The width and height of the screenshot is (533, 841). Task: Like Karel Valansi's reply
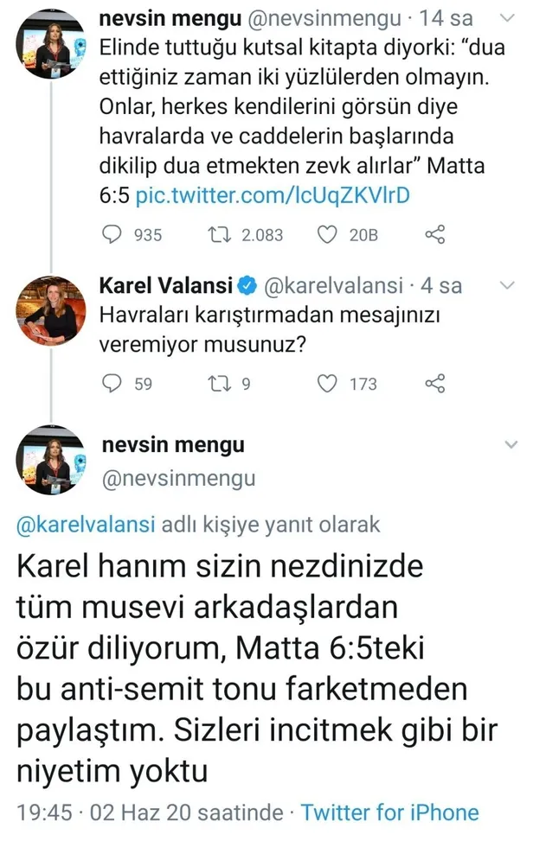click(326, 385)
